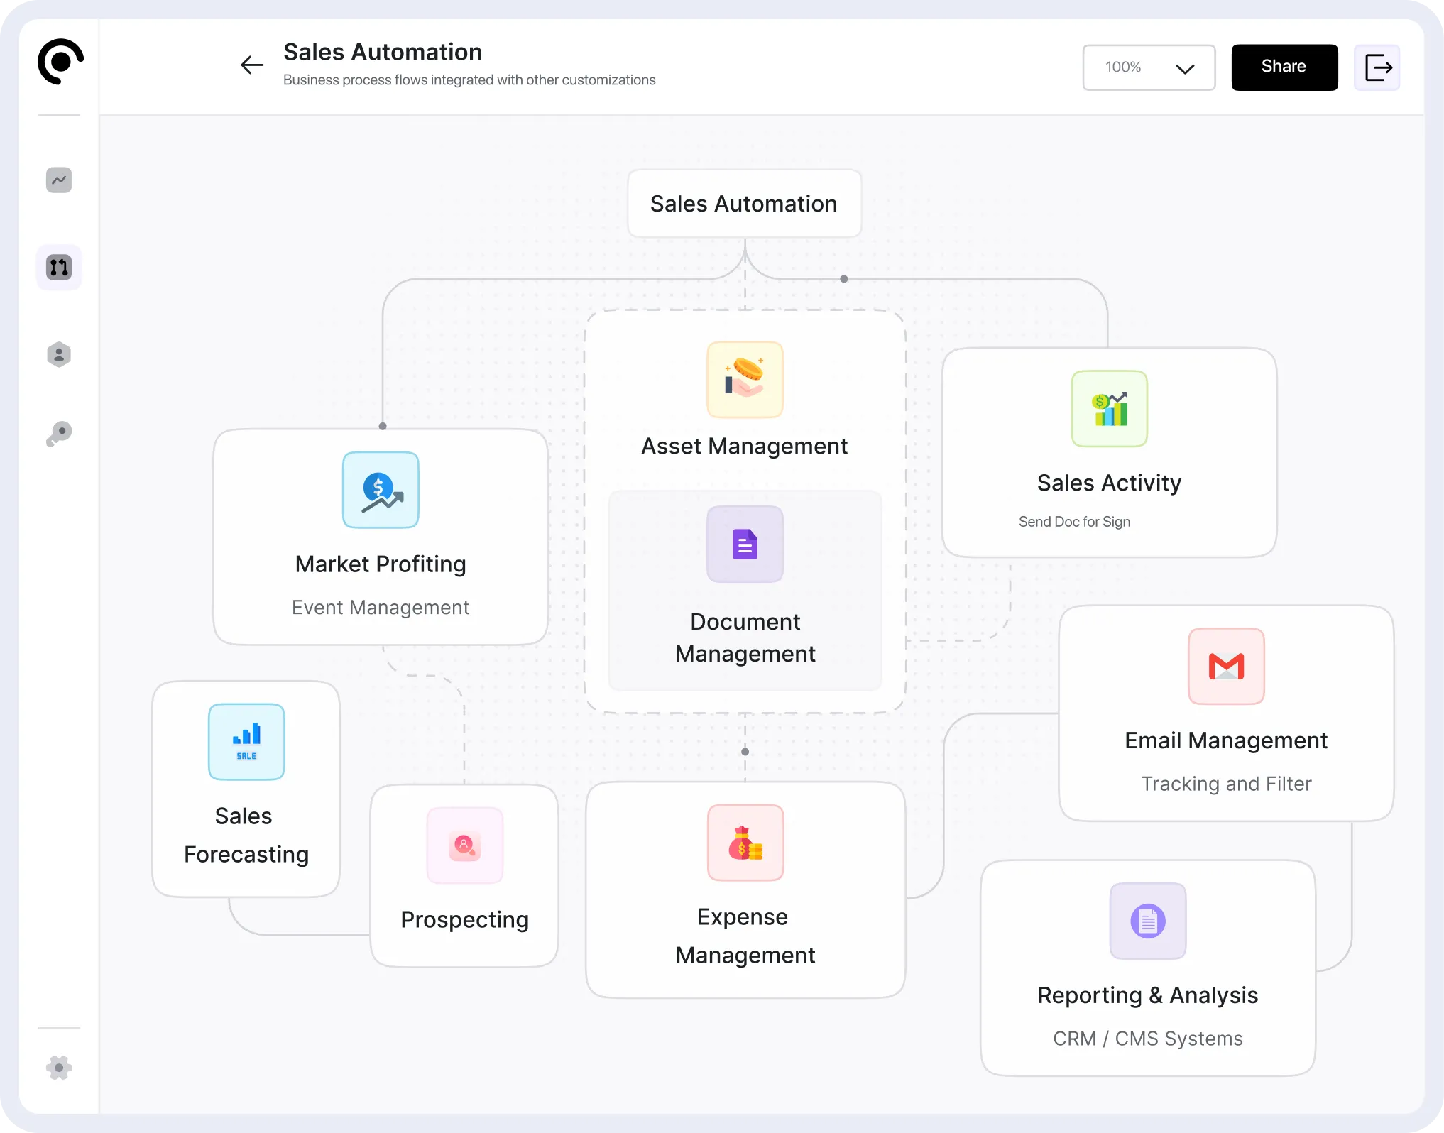Select the Expense Management money-bag icon
Image resolution: width=1444 pixels, height=1133 pixels.
tap(745, 843)
